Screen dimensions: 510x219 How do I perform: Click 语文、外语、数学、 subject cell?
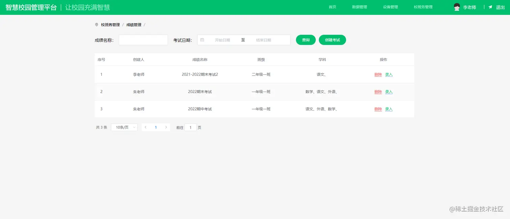pos(322,109)
